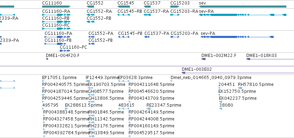Viewport: 294px width, 138px height.
Task: Select the DME1-002M22.F purple feature
Action: 203,59
